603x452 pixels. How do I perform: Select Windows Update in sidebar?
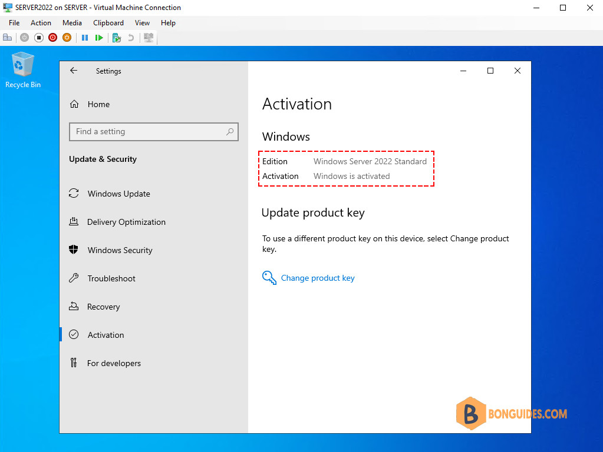pyautogui.click(x=119, y=194)
